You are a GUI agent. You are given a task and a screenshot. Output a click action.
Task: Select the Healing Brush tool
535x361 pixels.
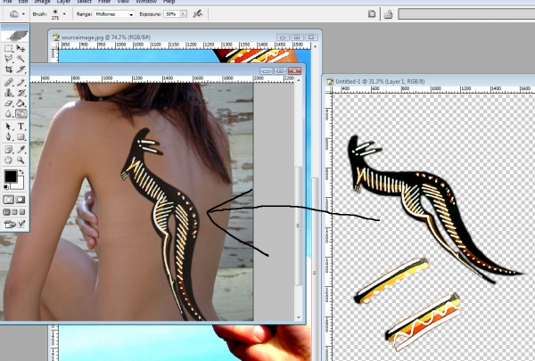point(9,82)
